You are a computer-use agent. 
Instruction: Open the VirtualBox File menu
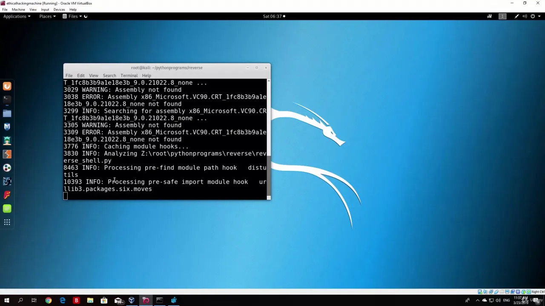pyautogui.click(x=5, y=9)
